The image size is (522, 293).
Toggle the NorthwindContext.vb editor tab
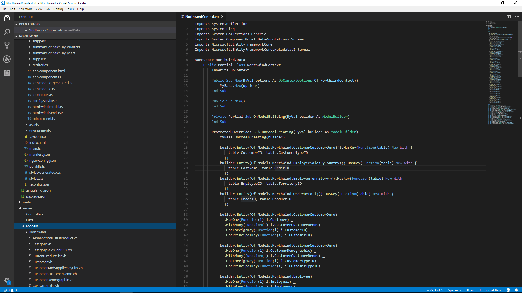[x=201, y=17]
